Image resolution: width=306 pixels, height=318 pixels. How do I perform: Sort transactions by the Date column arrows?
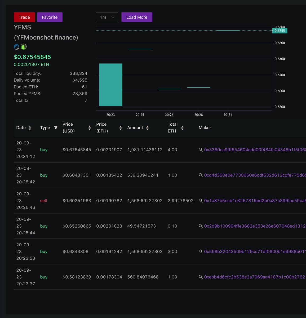tap(30, 128)
